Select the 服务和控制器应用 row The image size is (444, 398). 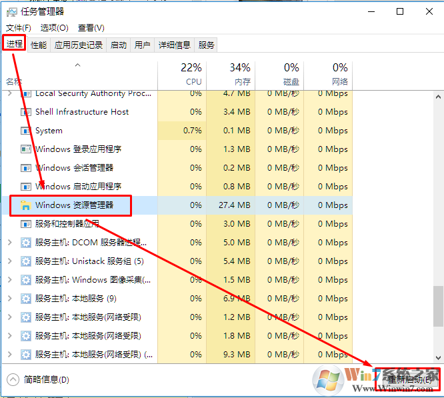click(177, 224)
